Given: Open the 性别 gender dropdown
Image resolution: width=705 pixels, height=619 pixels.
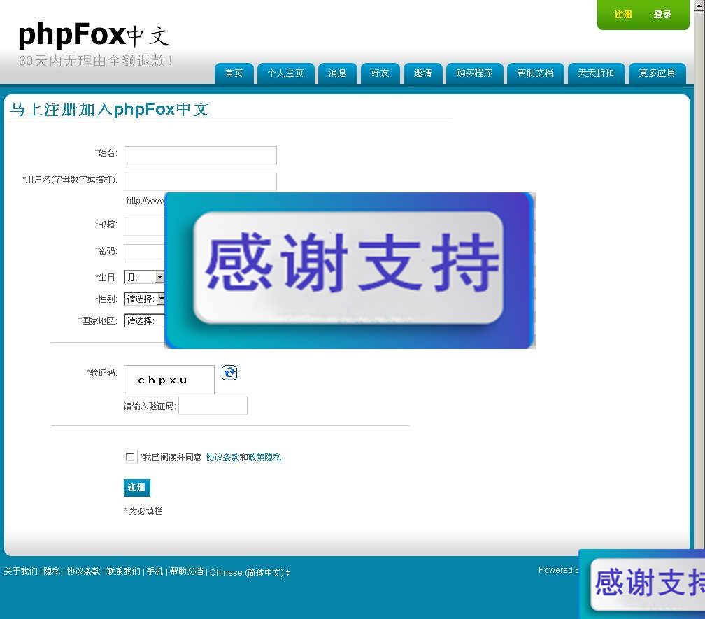Looking at the screenshot, I should coord(144,299).
